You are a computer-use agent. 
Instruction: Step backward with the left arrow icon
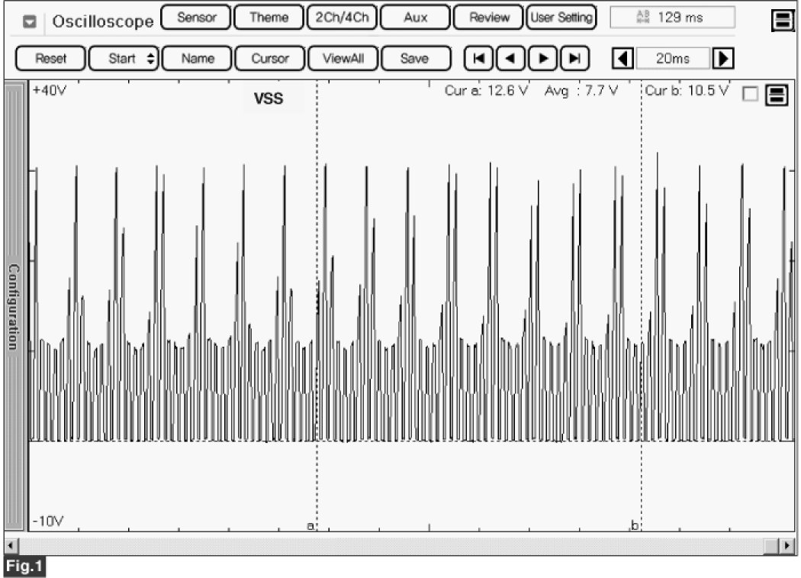[510, 58]
